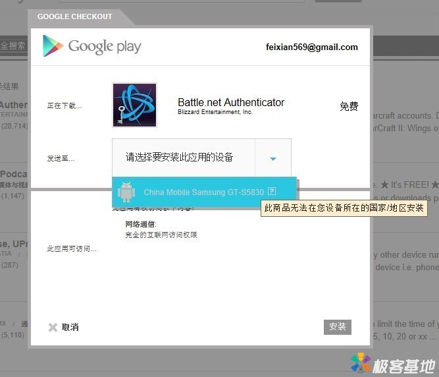This screenshot has height=377, width=439.
Task: Click the Google Play triangle logo
Action: tap(53, 46)
